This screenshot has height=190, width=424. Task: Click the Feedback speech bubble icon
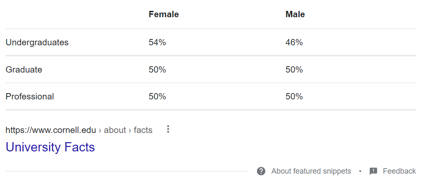373,171
